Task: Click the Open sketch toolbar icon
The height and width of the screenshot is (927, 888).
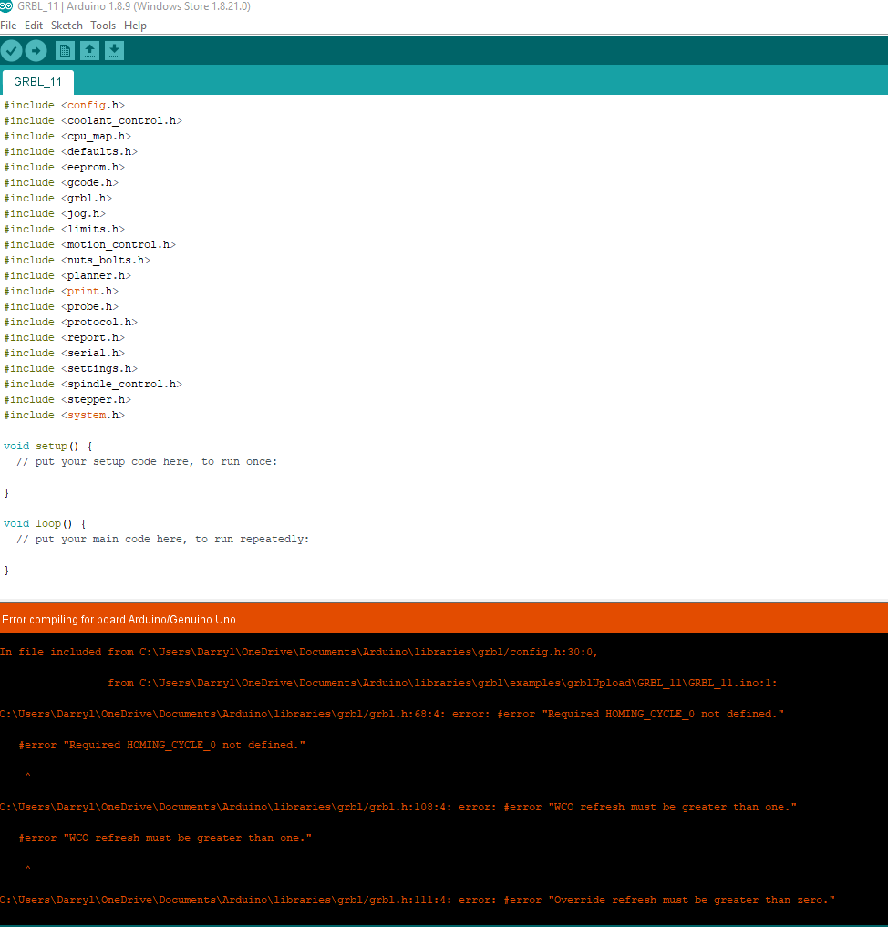Action: [89, 50]
